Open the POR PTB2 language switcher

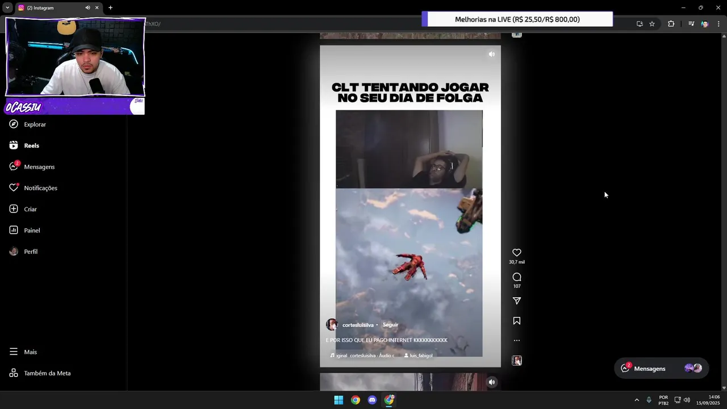click(x=663, y=400)
